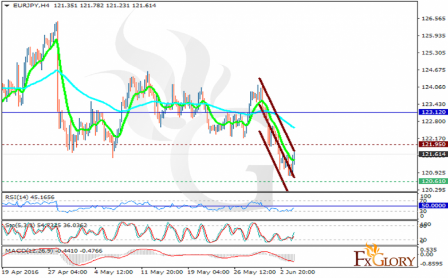Click the 19 May 04:00 time label
The width and height of the screenshot is (448, 278).
[x=208, y=272]
